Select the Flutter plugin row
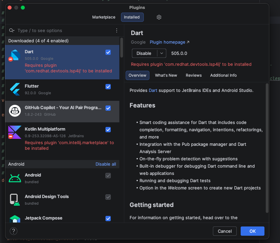This screenshot has width=280, height=243. point(62,90)
